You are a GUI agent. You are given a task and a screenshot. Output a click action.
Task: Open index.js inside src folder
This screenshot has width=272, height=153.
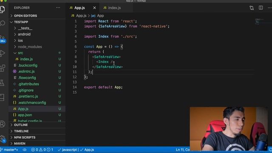37,59
